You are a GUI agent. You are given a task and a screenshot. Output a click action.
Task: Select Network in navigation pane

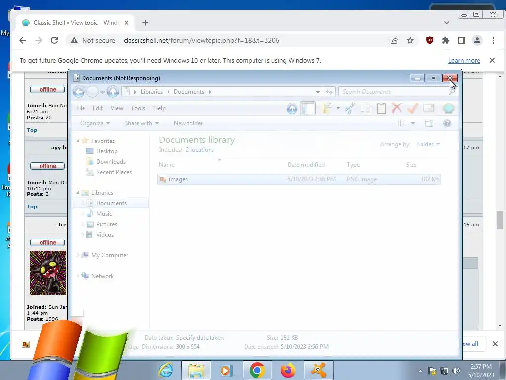pyautogui.click(x=102, y=276)
